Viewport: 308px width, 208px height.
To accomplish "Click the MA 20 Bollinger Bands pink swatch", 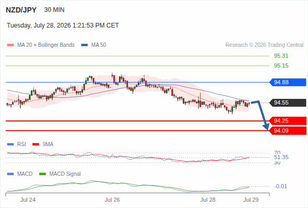I will (10, 45).
